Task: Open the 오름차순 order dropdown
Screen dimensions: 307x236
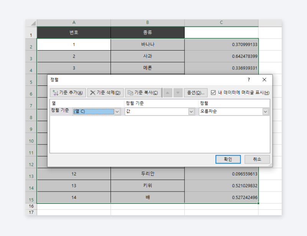Action: tap(266, 111)
